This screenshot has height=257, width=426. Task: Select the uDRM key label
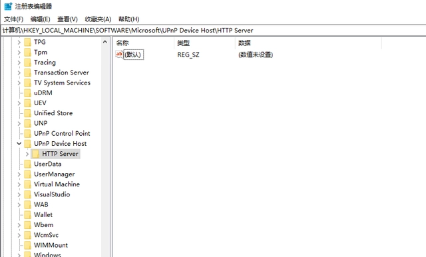(x=43, y=93)
